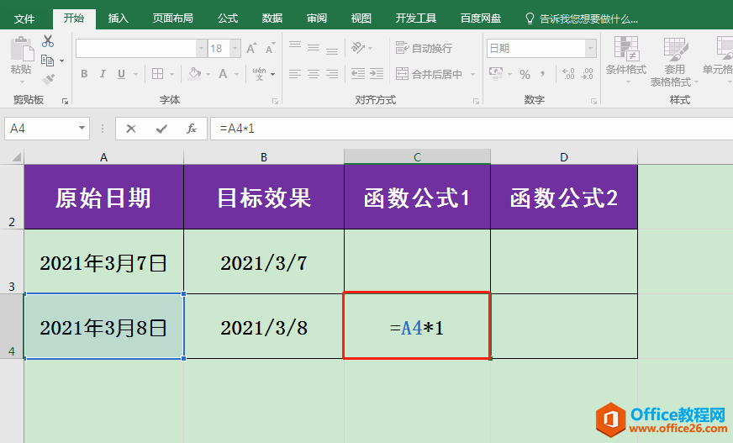Switch to 页面布局 (Page Layout) tab
Viewport: 733px width, 443px height.
tap(172, 18)
